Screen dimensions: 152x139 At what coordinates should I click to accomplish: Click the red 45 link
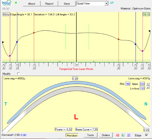click(118, 135)
